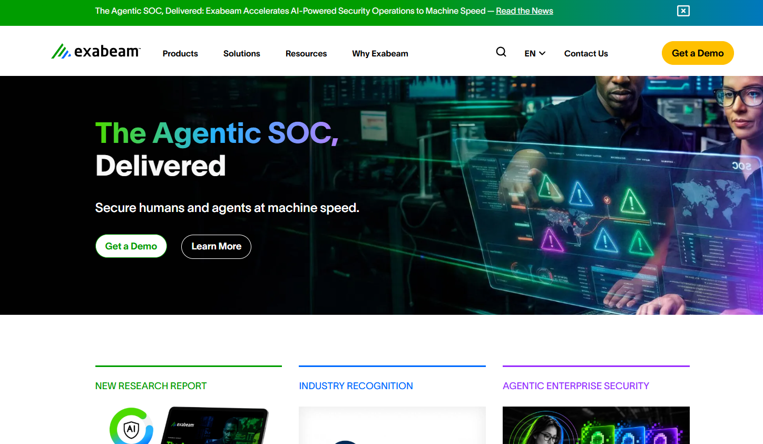The image size is (763, 444).
Task: Select the Agentic Enterprise Security heading
Action: pyautogui.click(x=576, y=386)
